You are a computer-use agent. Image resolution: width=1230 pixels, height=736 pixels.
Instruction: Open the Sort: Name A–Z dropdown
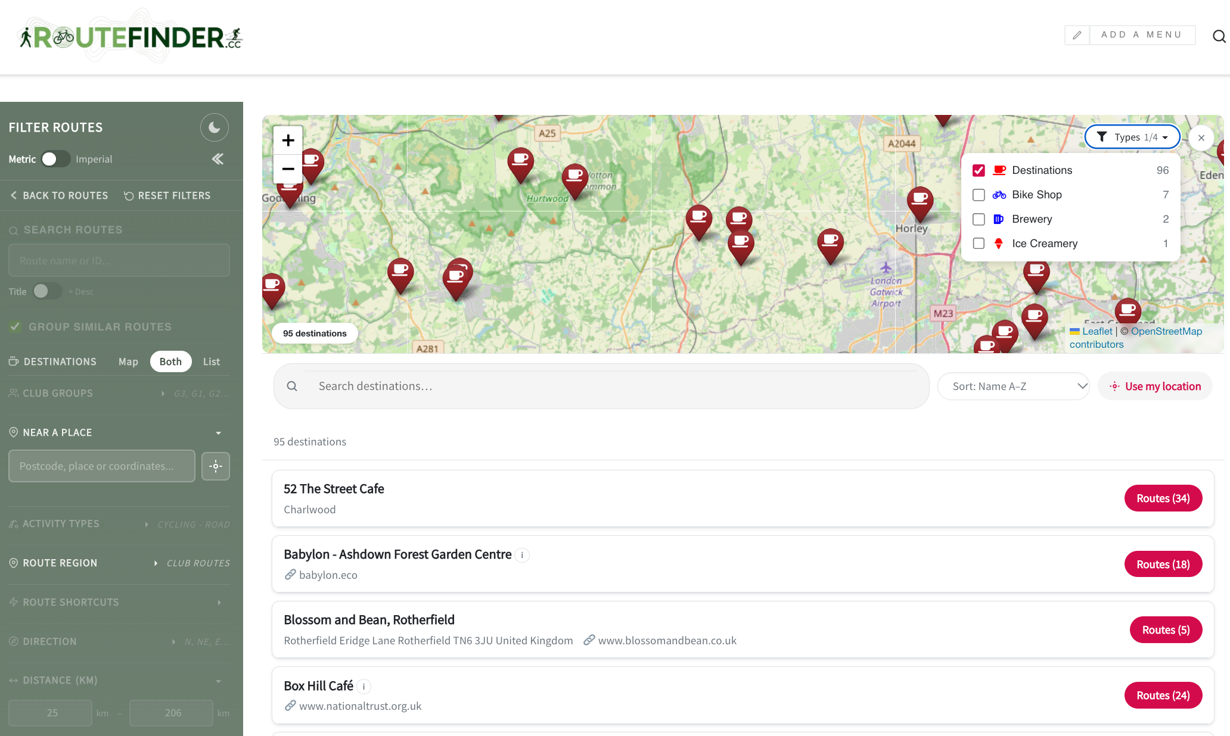1014,386
